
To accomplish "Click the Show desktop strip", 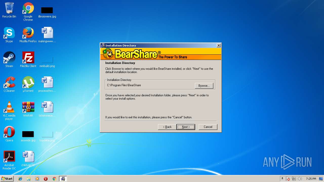I will click(321, 179).
